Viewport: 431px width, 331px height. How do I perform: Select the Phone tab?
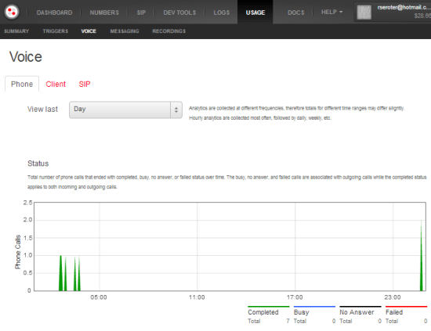pos(22,84)
